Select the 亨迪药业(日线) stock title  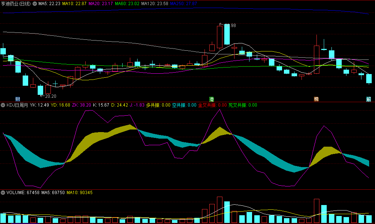[16, 4]
